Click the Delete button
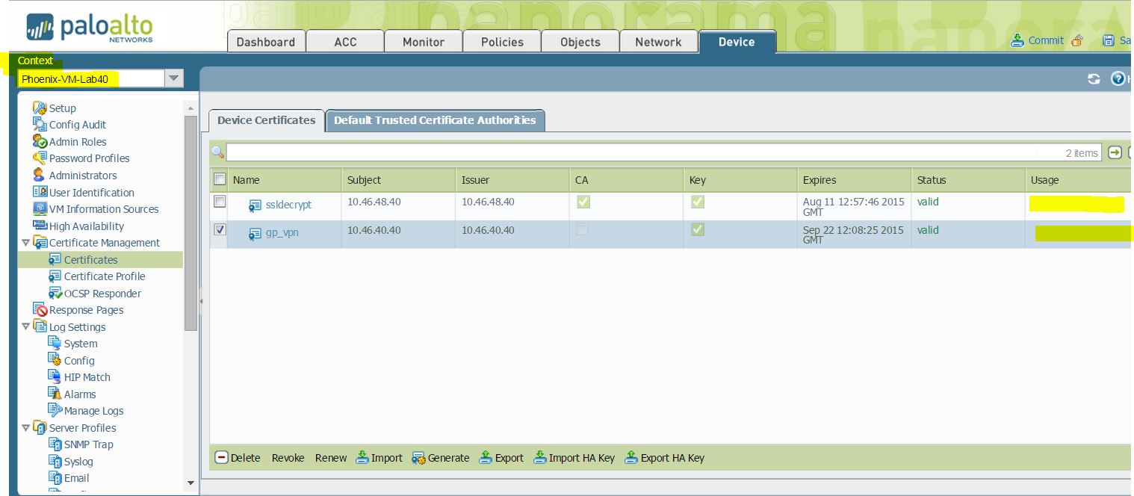 238,458
